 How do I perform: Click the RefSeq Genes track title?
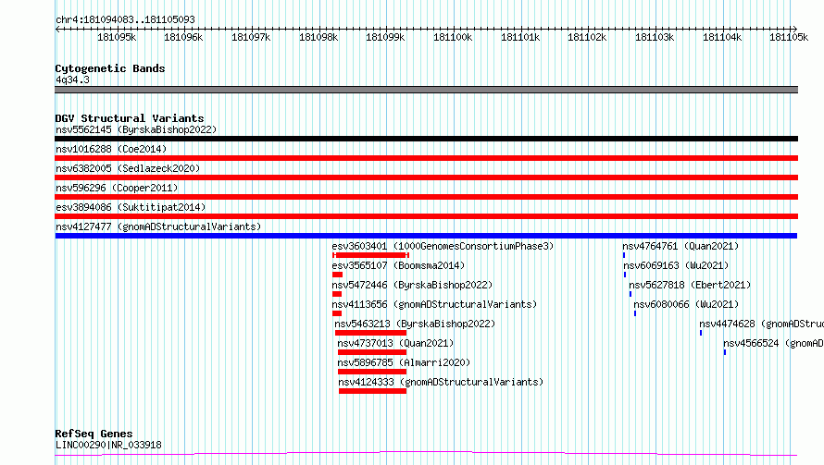coord(94,434)
